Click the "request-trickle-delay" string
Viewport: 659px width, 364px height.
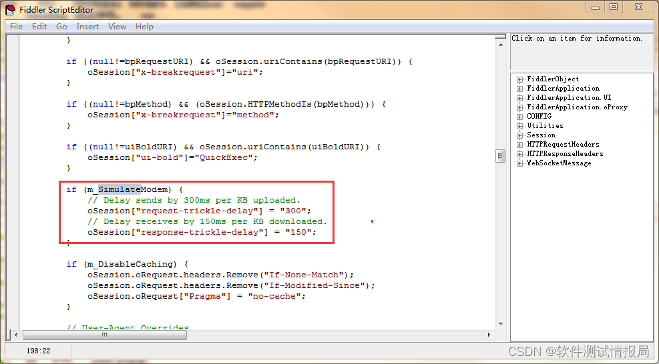coord(197,211)
